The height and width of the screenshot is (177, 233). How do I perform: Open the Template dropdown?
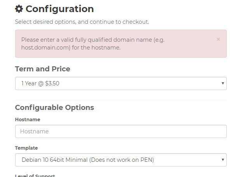coord(121,160)
